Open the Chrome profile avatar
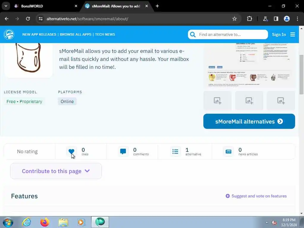This screenshot has width=304, height=228. click(287, 19)
